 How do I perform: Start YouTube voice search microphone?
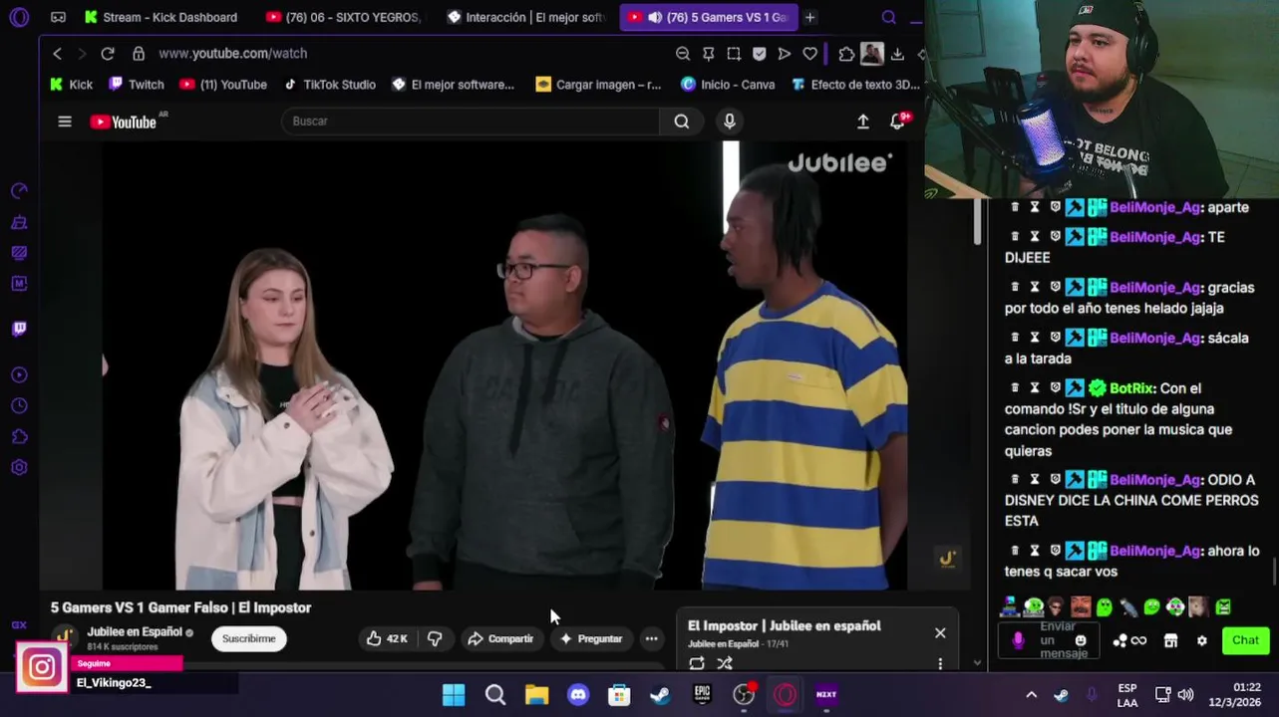tap(729, 120)
